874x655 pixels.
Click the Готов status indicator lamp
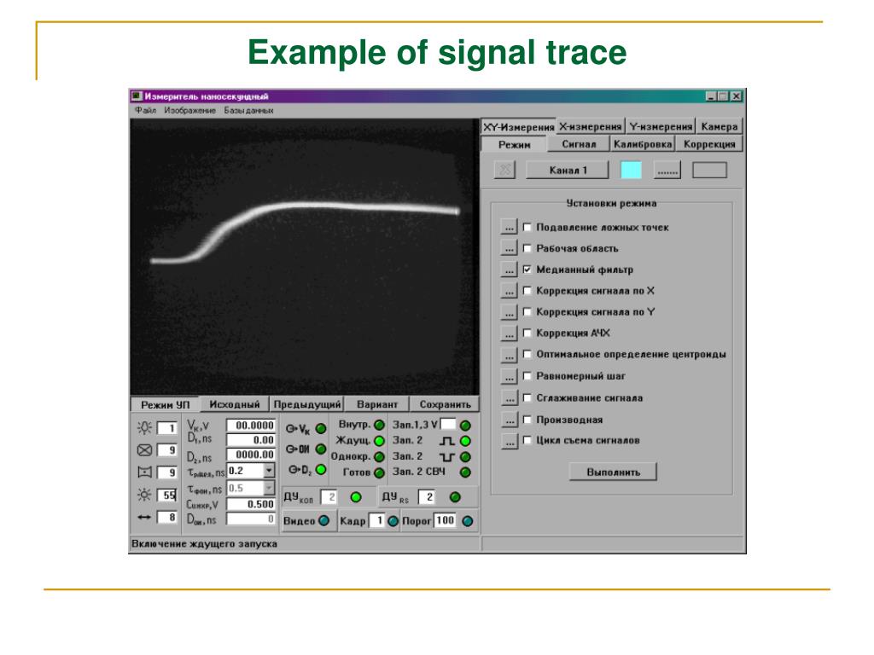click(x=380, y=472)
